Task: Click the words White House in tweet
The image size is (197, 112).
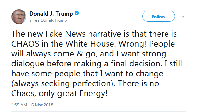Action: (x=90, y=44)
